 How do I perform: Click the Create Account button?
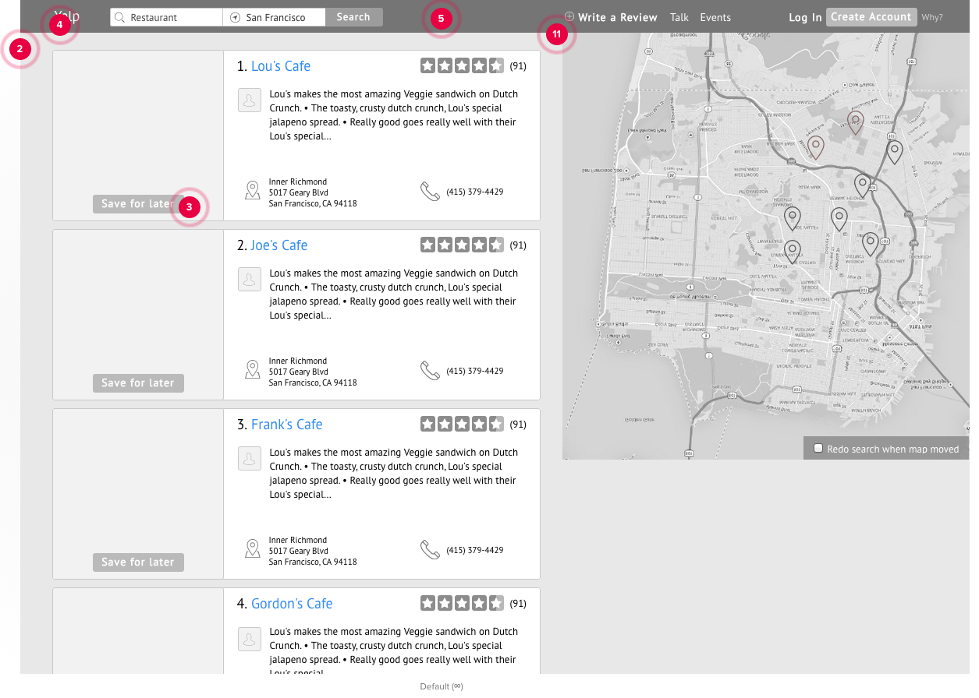pos(871,17)
